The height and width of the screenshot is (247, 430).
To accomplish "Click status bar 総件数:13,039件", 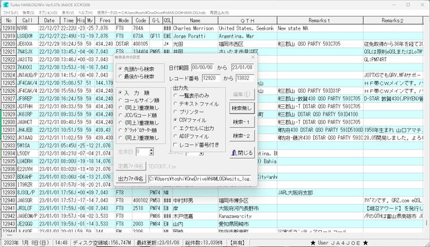I will click(204, 243).
